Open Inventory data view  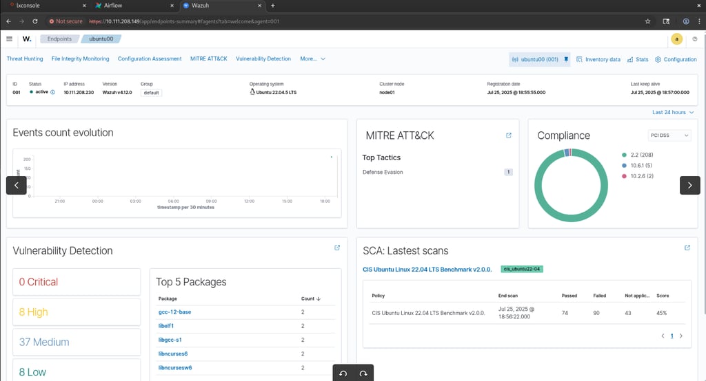click(598, 59)
